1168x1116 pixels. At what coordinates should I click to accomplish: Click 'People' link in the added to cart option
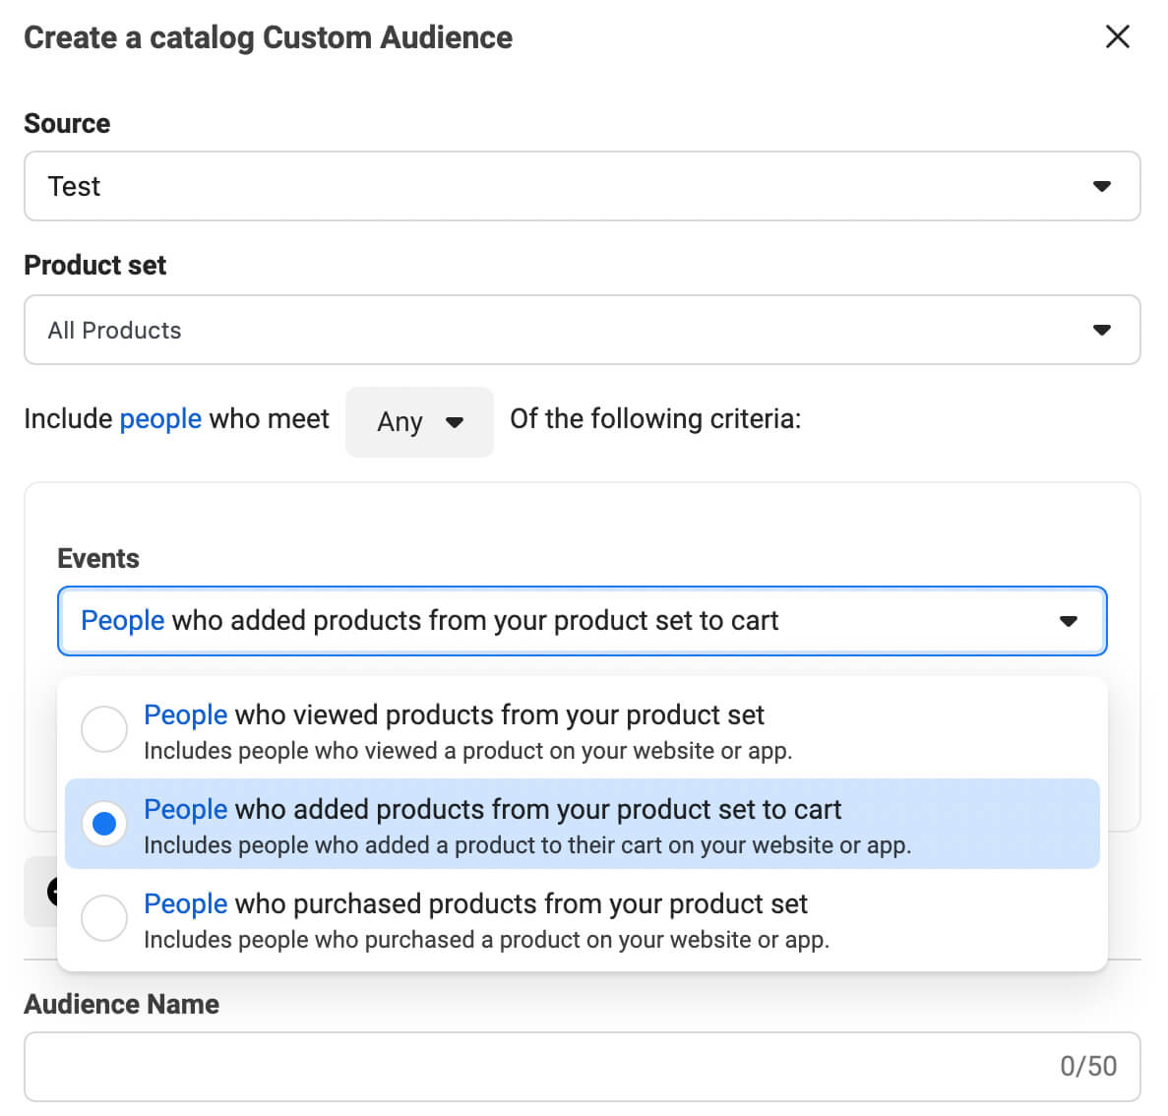tap(185, 809)
